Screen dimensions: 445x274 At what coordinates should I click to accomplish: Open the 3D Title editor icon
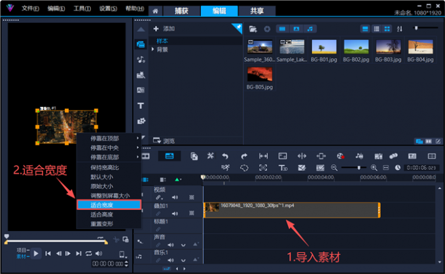coord(283,168)
